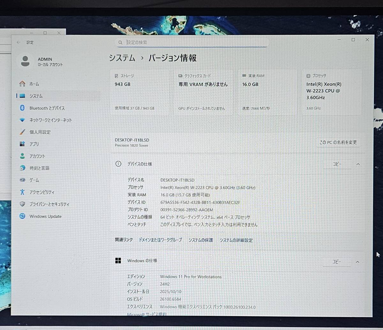Click the Home house icon in sidebar

22,84
